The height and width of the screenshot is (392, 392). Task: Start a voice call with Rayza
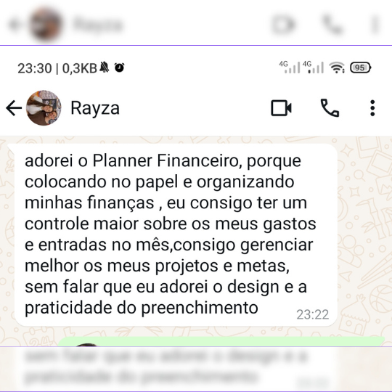pos(330,108)
